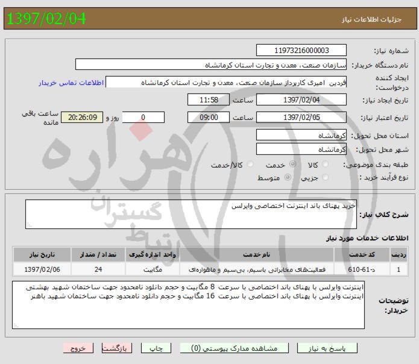Click the بازگشت back button
Screen dimensions: 419x364
tap(117, 348)
